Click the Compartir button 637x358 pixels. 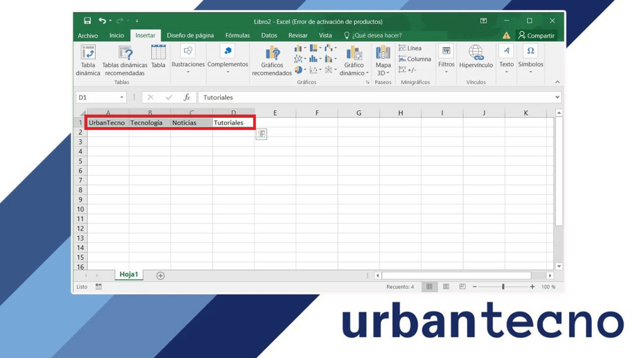536,35
